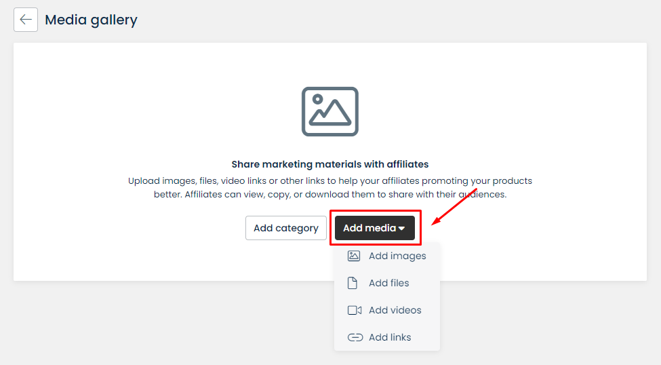The width and height of the screenshot is (661, 365).
Task: Click the Media gallery page title
Action: 91,20
